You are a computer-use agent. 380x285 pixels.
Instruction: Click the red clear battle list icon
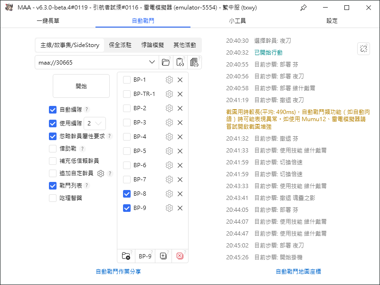point(180,256)
